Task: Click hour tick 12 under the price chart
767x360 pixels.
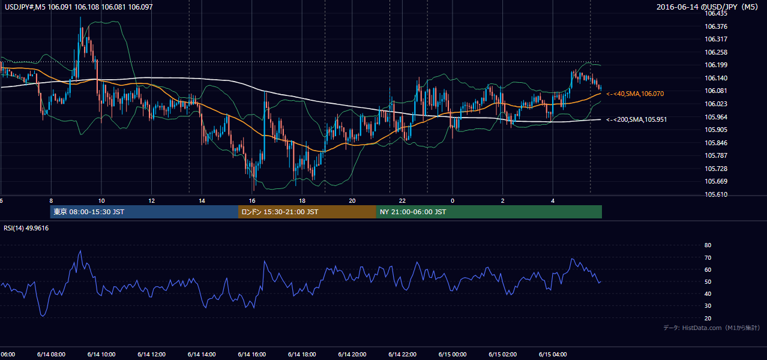Action: coord(151,200)
